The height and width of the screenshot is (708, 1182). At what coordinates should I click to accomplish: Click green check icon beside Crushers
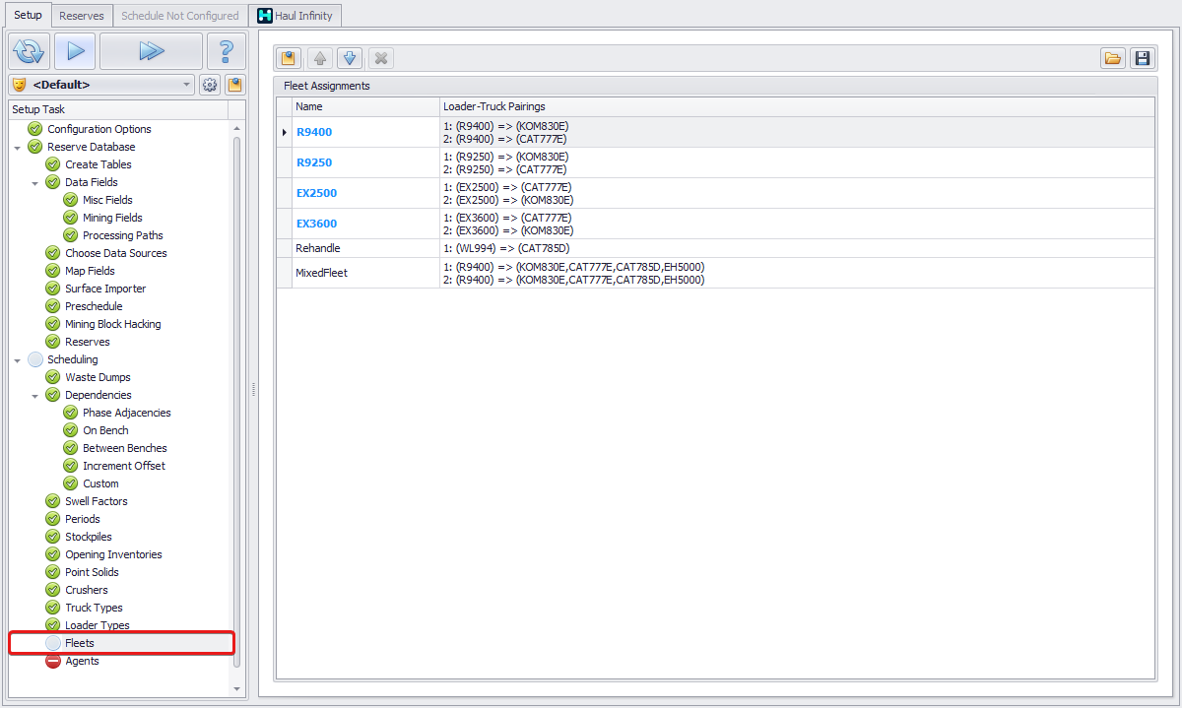[53, 590]
